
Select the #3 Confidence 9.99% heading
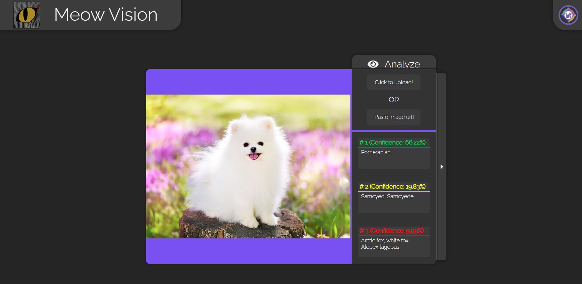(x=392, y=231)
